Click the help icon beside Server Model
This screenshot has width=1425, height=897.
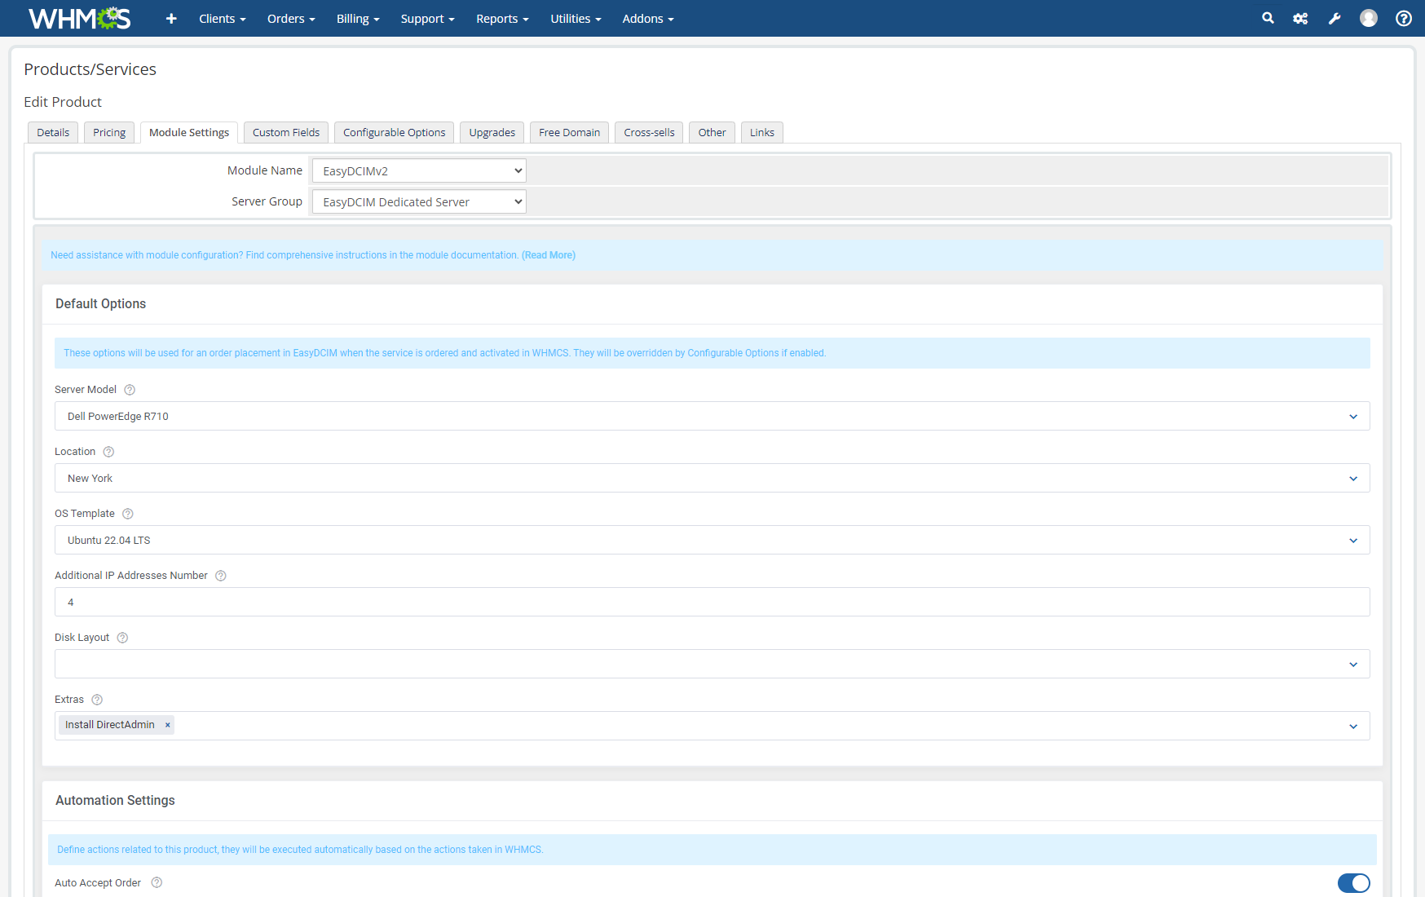pyautogui.click(x=130, y=390)
